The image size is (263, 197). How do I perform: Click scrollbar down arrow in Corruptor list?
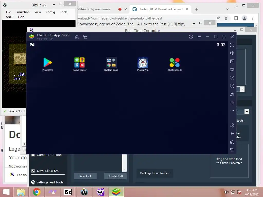125,170
